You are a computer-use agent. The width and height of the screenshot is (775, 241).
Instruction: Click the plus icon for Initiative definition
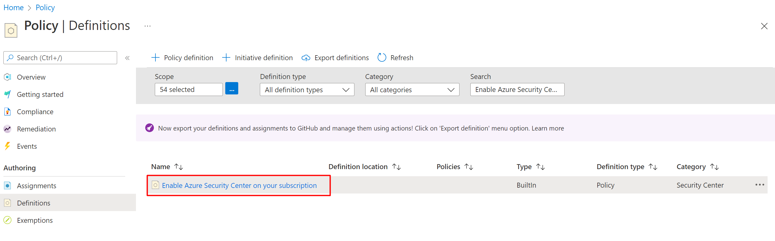(x=226, y=57)
